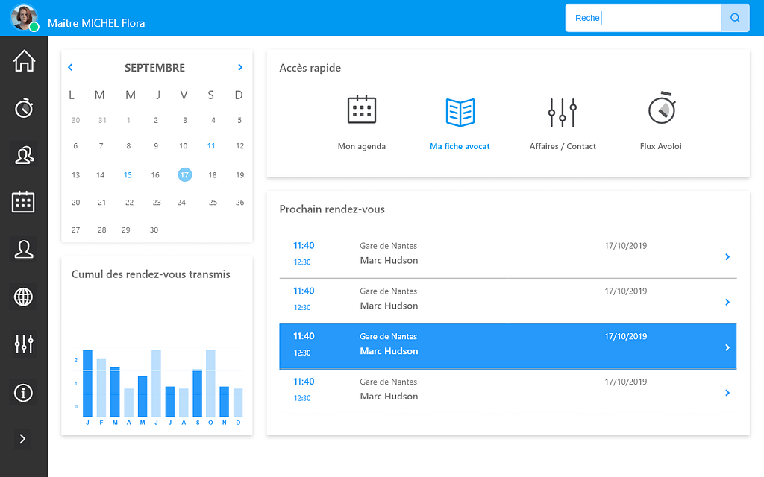Click Flora Michel's profile avatar

pyautogui.click(x=24, y=18)
